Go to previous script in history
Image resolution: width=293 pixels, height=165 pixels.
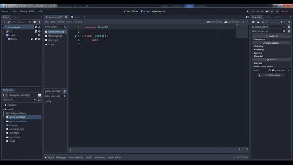[244, 22]
